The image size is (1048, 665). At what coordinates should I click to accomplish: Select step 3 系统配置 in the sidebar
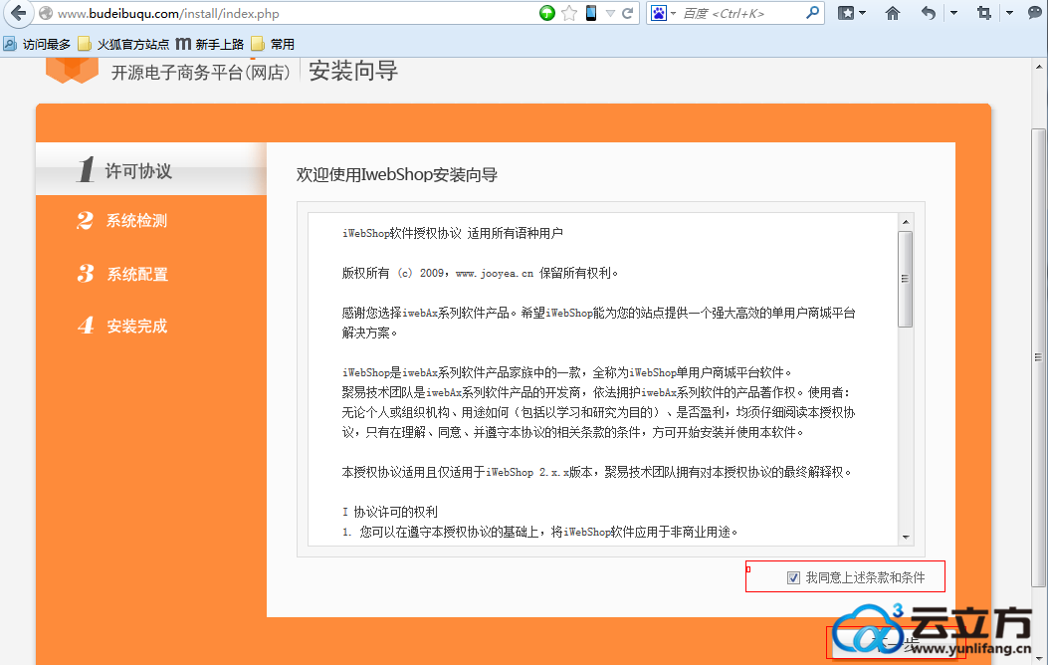[123, 274]
